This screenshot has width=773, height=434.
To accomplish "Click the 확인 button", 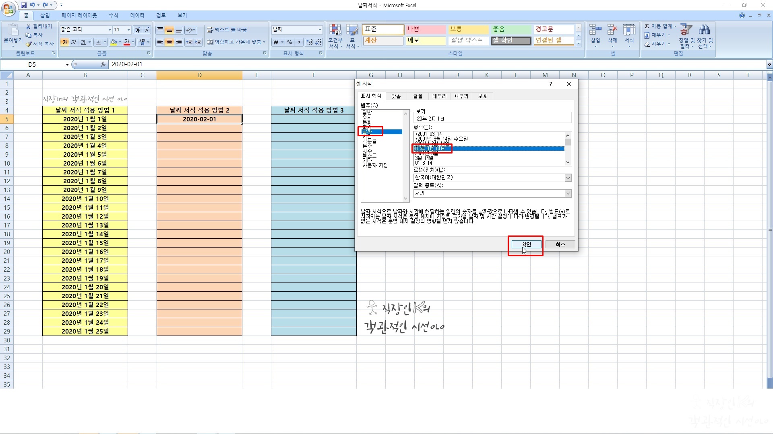I will [x=526, y=244].
